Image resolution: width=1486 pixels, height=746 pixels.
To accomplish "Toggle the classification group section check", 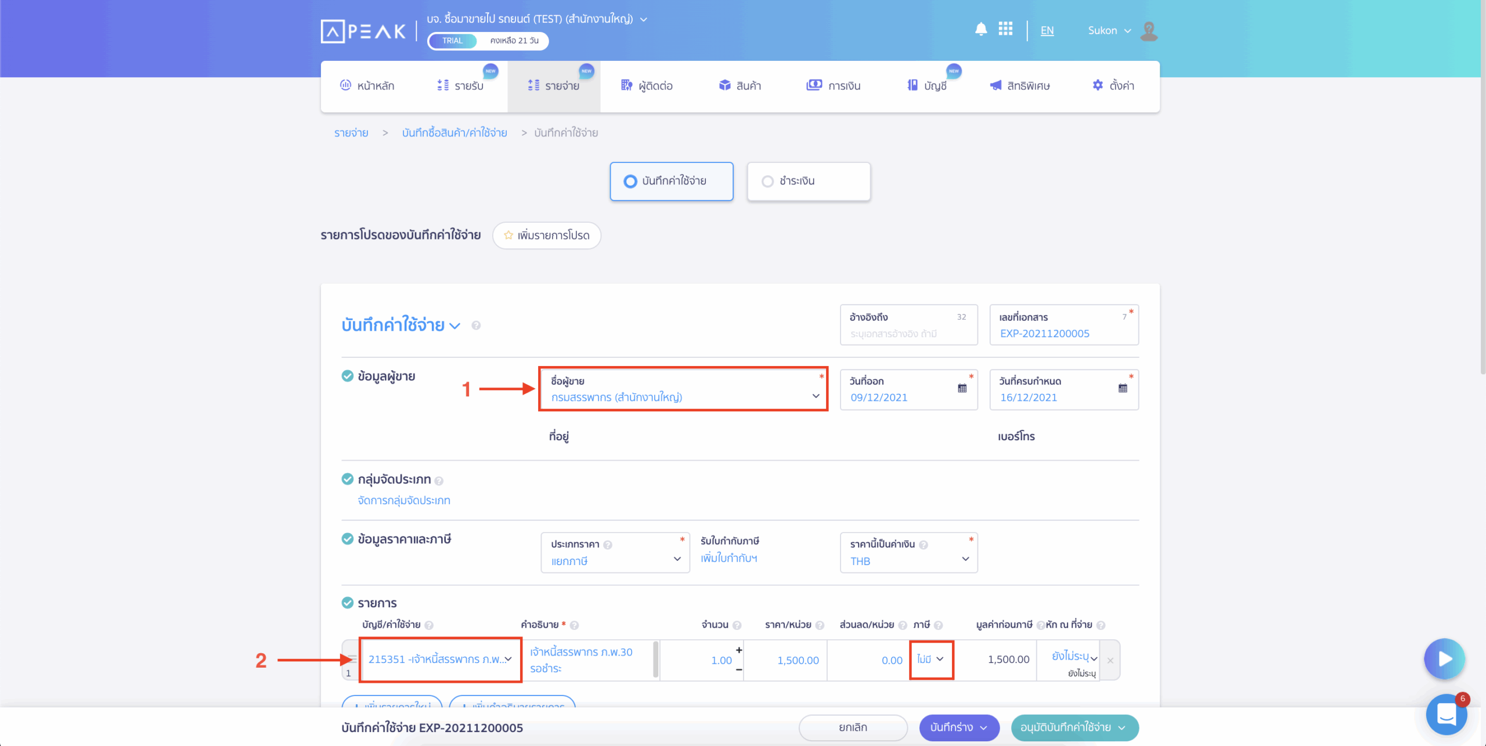I will pyautogui.click(x=347, y=479).
